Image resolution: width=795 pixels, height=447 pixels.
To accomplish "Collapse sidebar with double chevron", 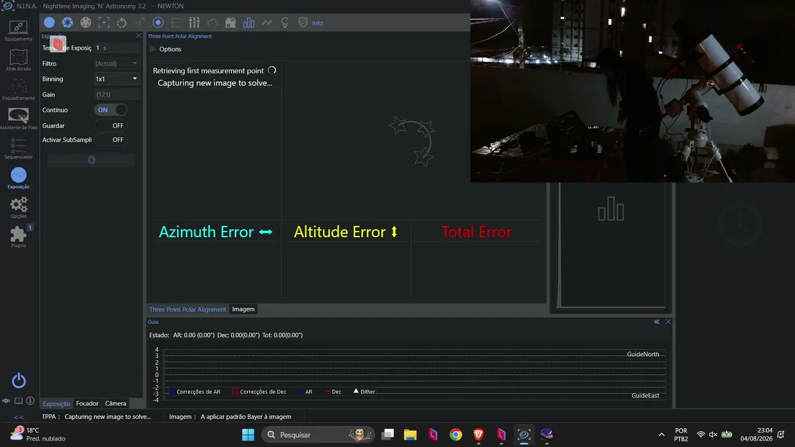I will [x=19, y=417].
